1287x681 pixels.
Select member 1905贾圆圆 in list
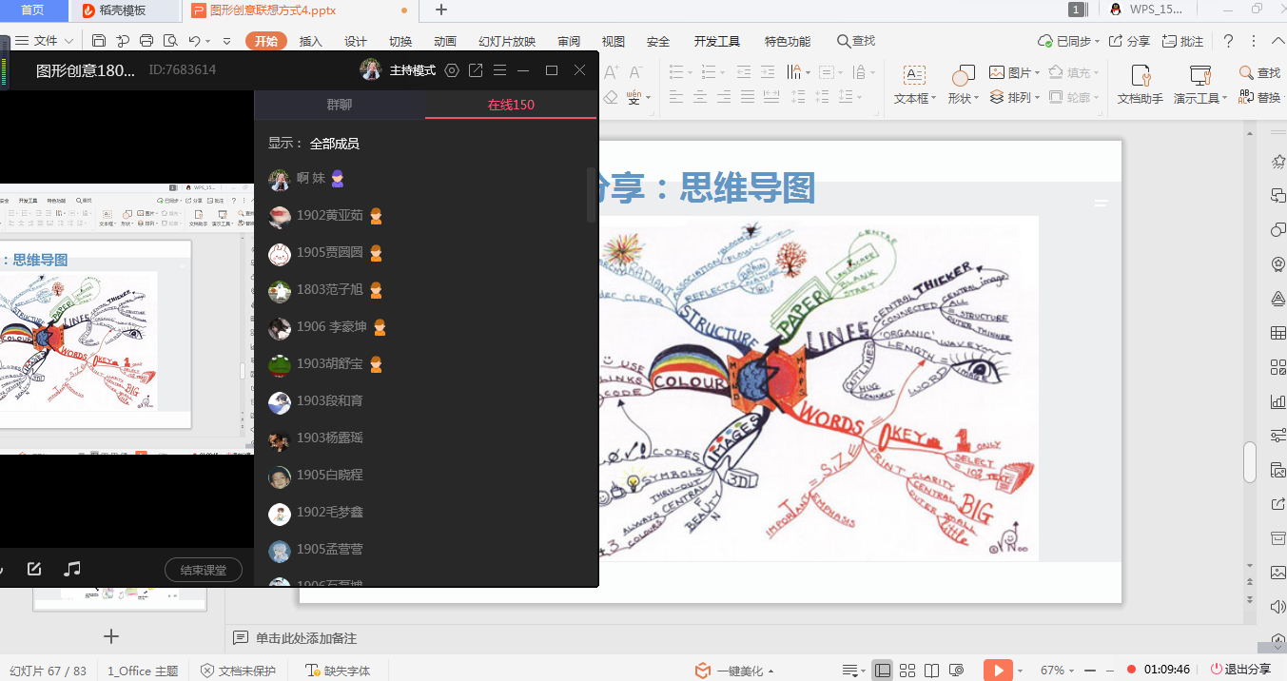click(329, 253)
